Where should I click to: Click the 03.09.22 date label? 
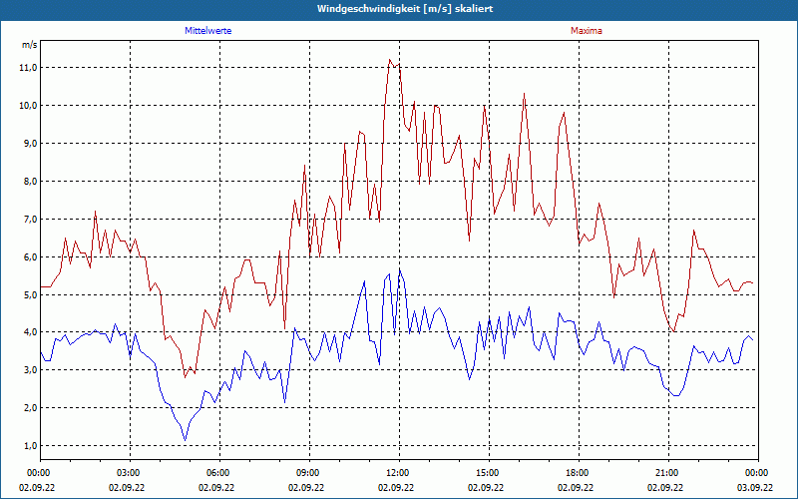click(755, 487)
